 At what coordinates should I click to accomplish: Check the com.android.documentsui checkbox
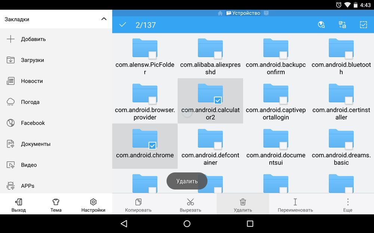(283, 145)
